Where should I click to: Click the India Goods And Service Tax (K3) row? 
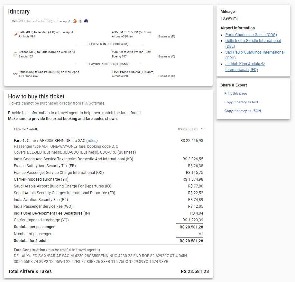coord(108,159)
